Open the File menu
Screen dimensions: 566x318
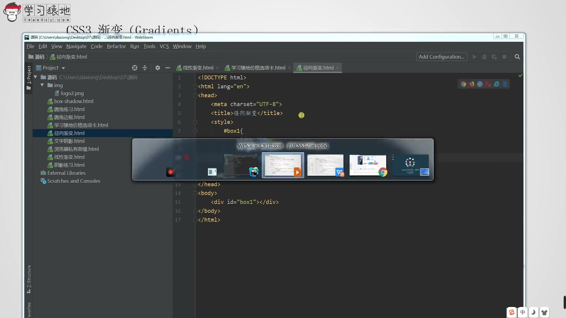(x=30, y=46)
